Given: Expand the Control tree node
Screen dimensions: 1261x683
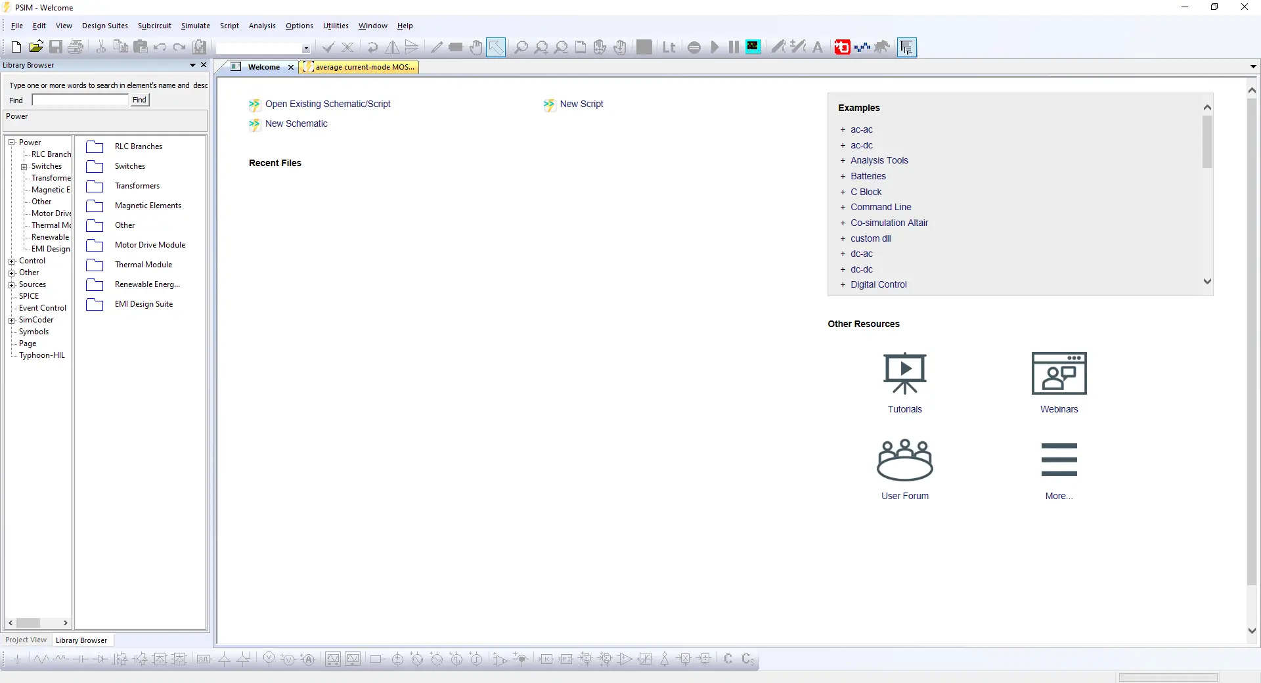Looking at the screenshot, I should point(11,261).
